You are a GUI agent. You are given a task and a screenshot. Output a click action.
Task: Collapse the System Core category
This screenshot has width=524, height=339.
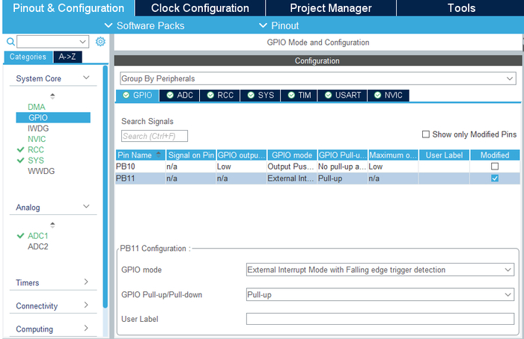(86, 78)
